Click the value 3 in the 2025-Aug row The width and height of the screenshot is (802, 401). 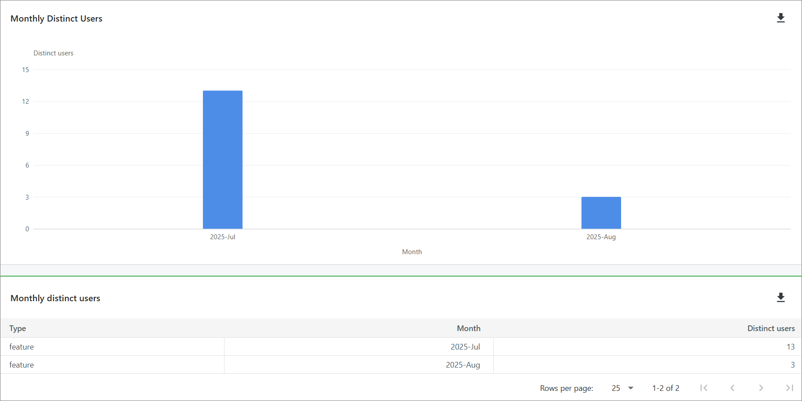(x=793, y=365)
